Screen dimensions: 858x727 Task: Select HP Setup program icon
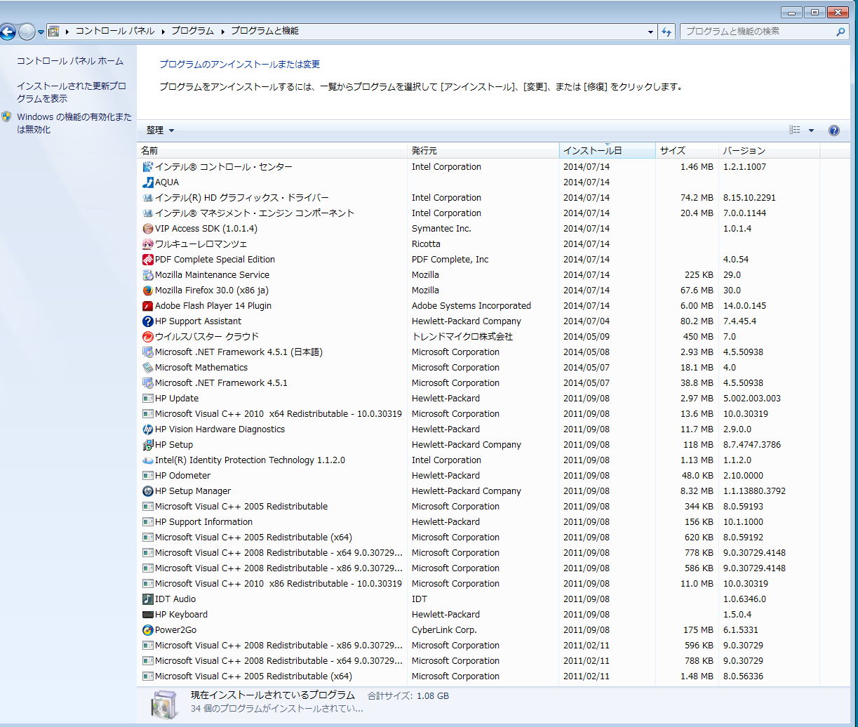click(x=147, y=445)
